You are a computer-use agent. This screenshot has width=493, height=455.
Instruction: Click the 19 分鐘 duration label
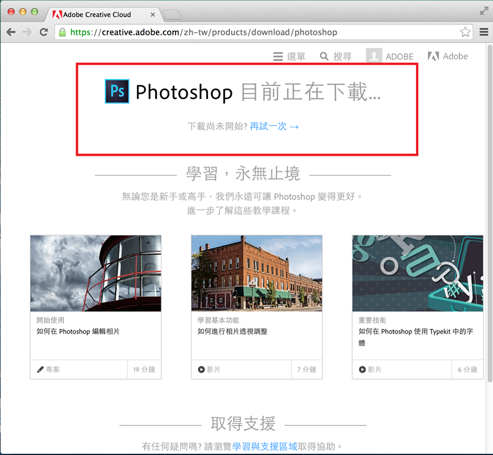coord(144,370)
